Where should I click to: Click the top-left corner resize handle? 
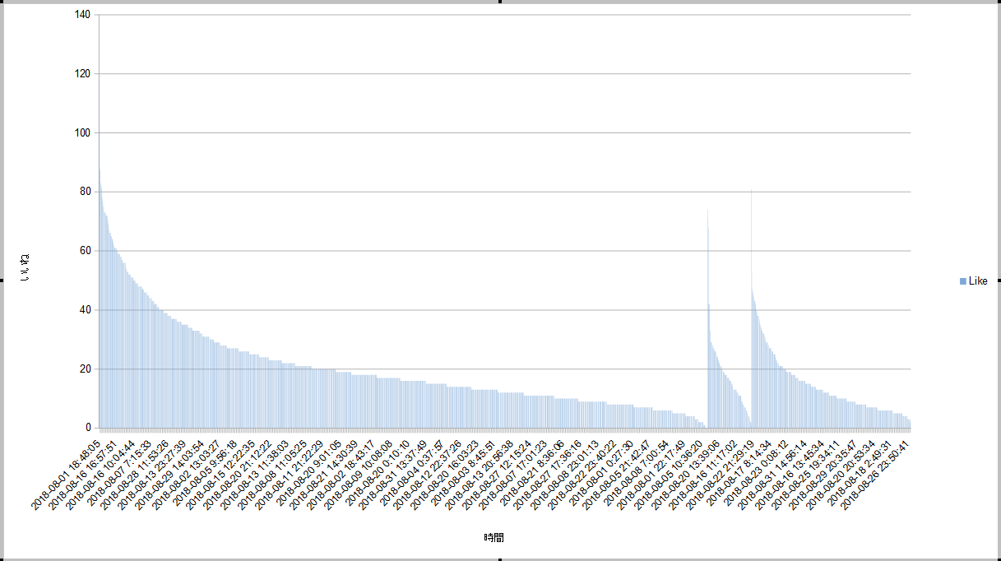pos(2,2)
